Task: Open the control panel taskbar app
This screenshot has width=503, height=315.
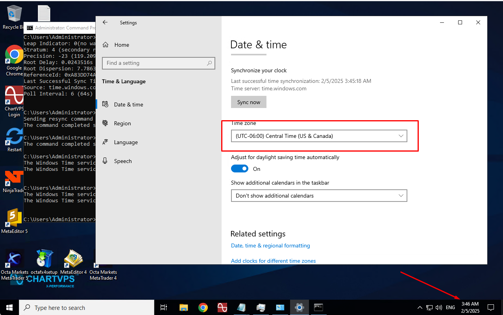Action: click(x=280, y=308)
